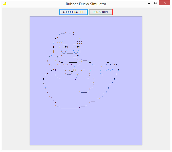The height and width of the screenshot is (152, 172).
Task: Click the ASCII duck's left eye
Action: pyautogui.click(x=66, y=47)
